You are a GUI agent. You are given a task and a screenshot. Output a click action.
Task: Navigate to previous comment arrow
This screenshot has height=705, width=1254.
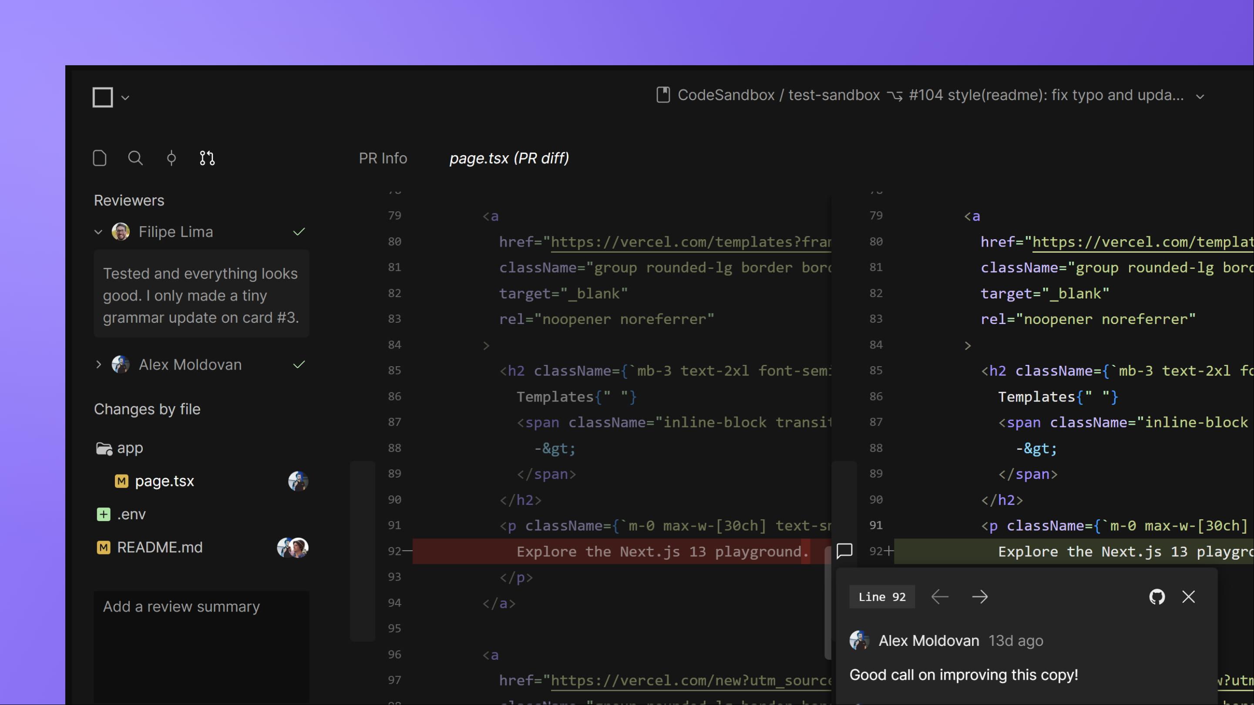pos(939,597)
